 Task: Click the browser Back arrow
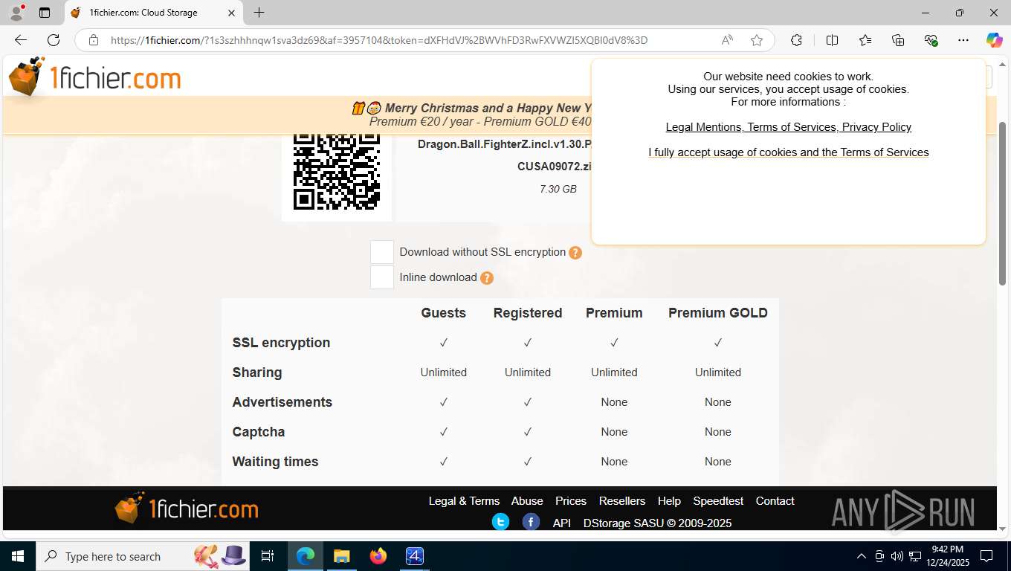tap(21, 40)
